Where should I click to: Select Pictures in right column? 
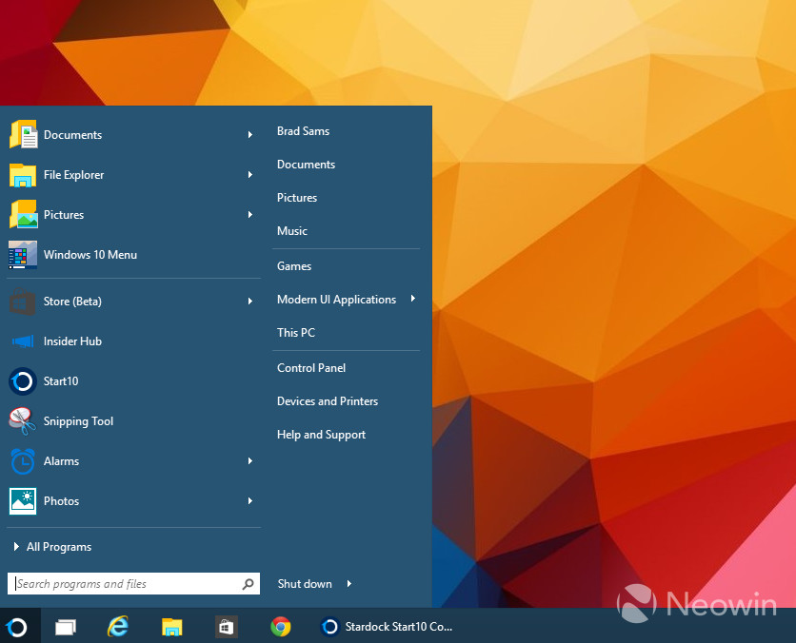[297, 198]
